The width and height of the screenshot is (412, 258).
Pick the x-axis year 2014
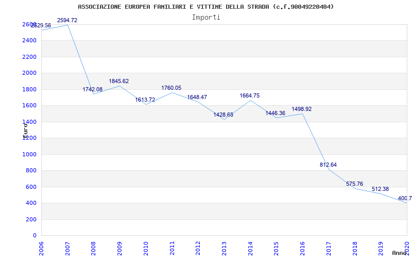(250, 249)
